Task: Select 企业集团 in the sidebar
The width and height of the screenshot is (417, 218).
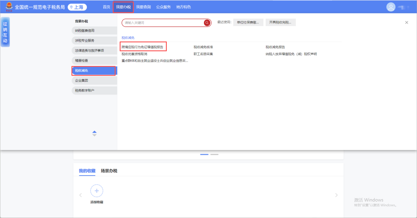Action: click(95, 80)
